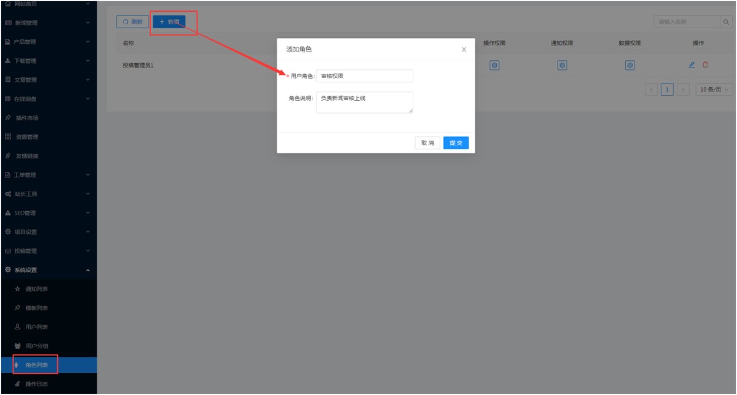The width and height of the screenshot is (737, 395).
Task: Click the 友情链接 link icon
Action: pos(8,156)
